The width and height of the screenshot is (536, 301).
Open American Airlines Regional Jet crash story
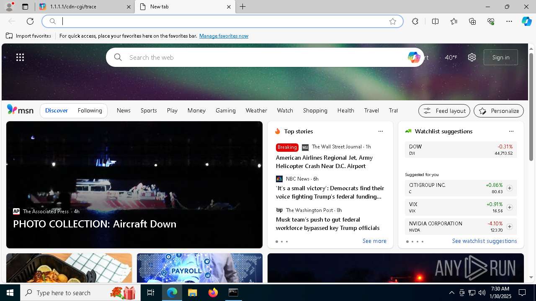[x=324, y=162]
